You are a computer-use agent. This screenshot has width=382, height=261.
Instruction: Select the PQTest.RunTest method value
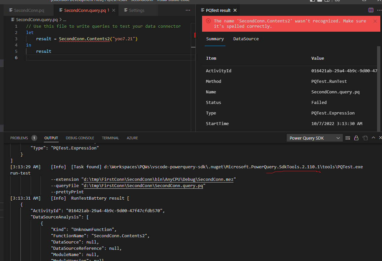point(329,82)
